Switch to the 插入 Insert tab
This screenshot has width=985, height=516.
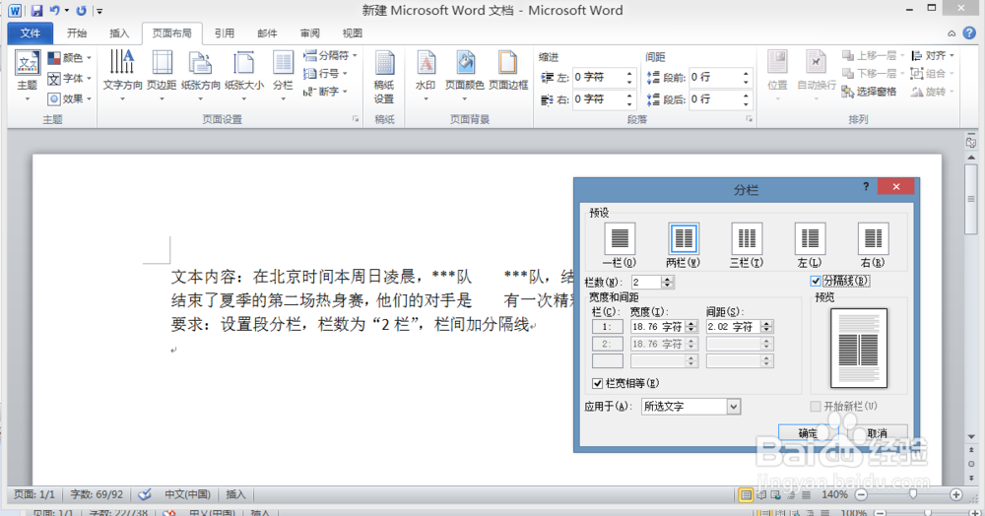pyautogui.click(x=119, y=33)
